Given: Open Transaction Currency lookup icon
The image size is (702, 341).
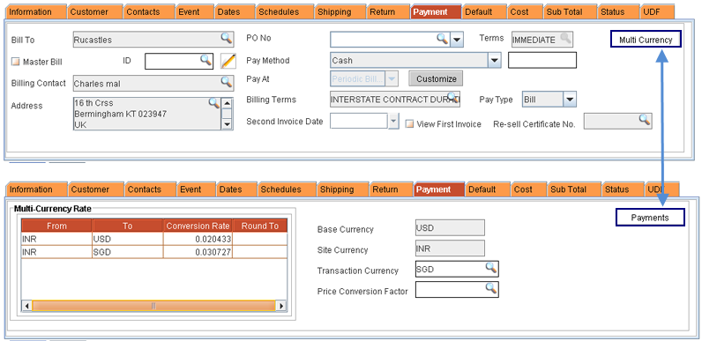Looking at the screenshot, I should [x=491, y=268].
